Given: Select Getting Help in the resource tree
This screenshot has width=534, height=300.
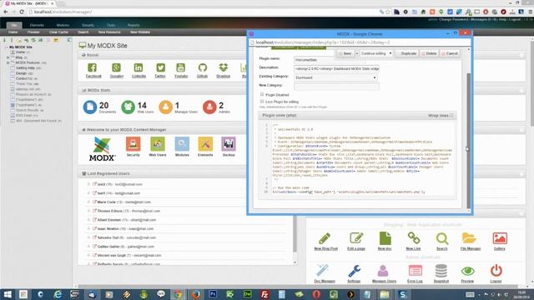Looking at the screenshot, I should [x=25, y=68].
